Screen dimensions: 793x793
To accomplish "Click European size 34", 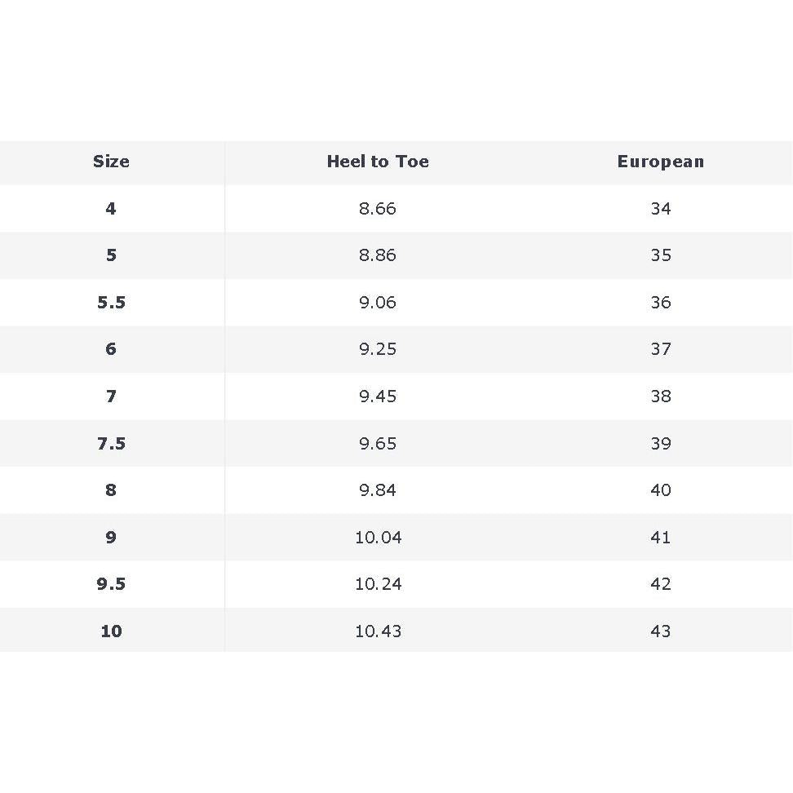I will (660, 209).
